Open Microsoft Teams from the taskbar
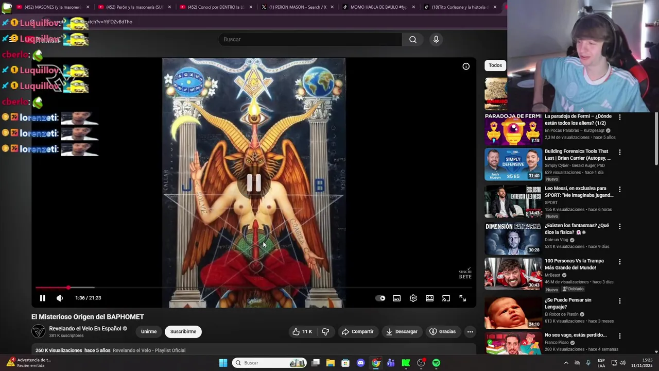Screen dimensions: 659x371 (391, 363)
